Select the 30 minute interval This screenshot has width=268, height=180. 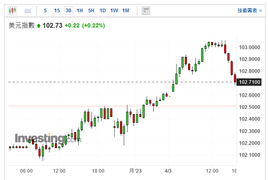pos(68,11)
